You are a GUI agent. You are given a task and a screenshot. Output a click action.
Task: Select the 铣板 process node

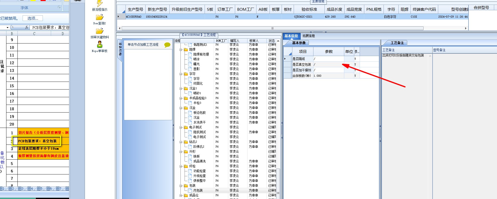(196, 156)
